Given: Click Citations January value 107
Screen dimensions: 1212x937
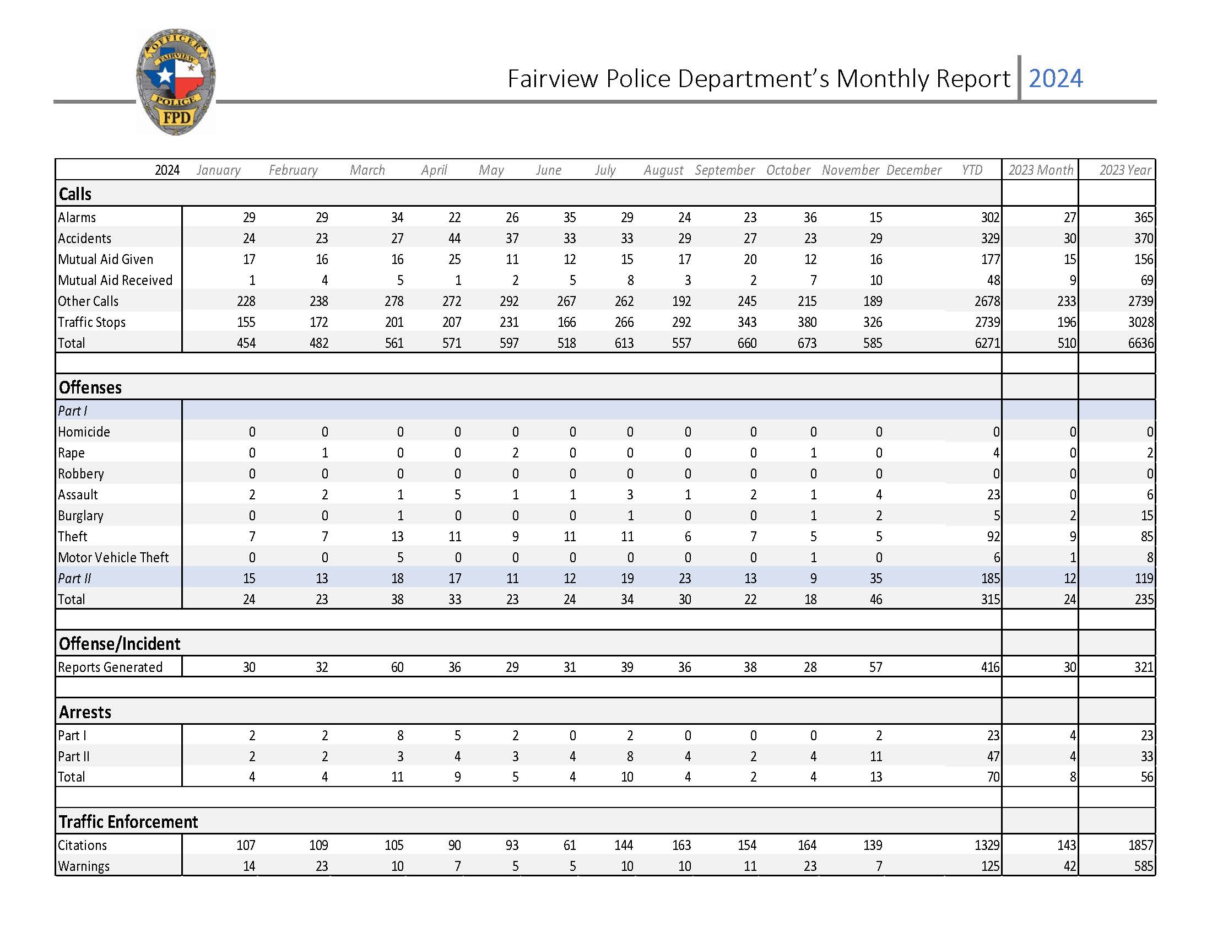Looking at the screenshot, I should pyautogui.click(x=246, y=846).
